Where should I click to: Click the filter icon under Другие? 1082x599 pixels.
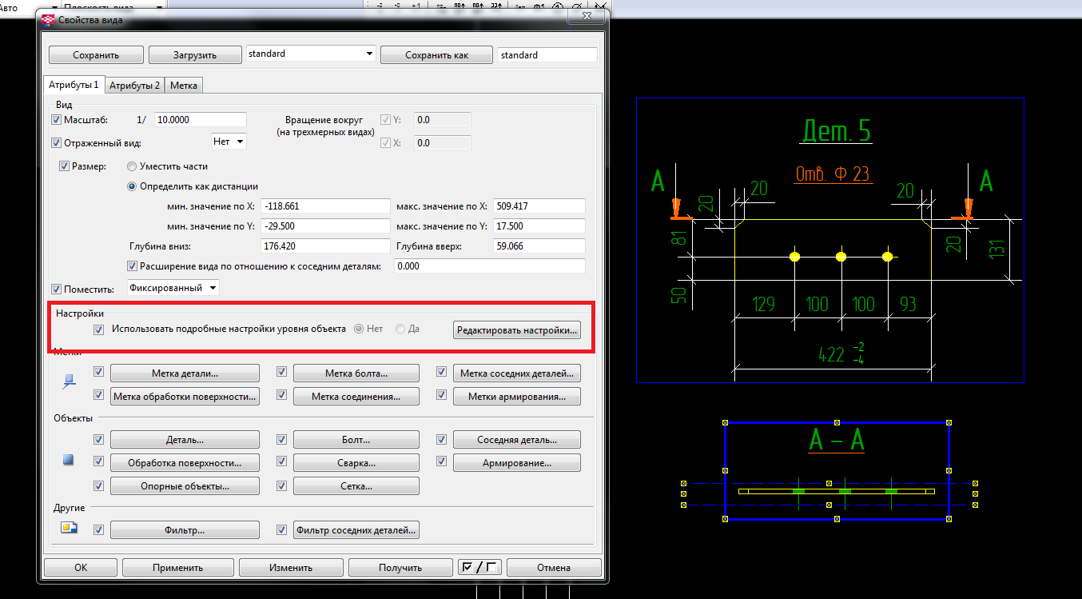click(x=69, y=528)
